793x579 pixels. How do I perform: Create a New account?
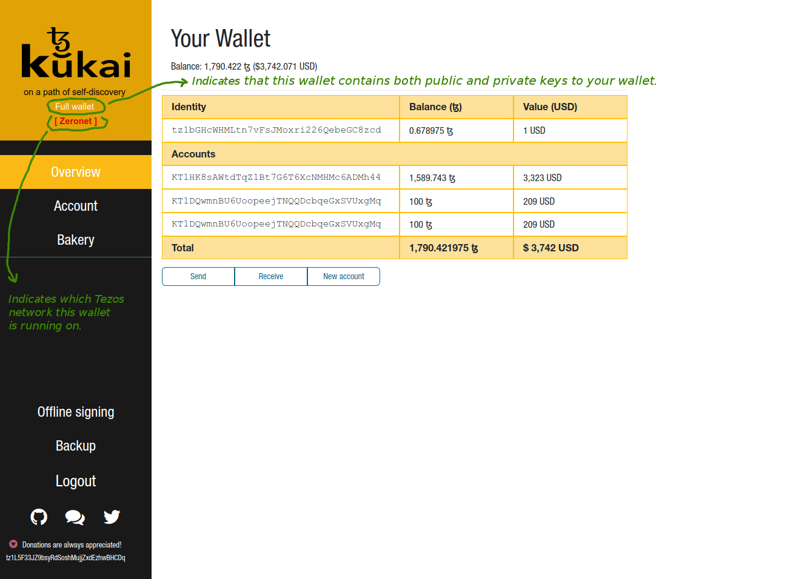point(343,276)
